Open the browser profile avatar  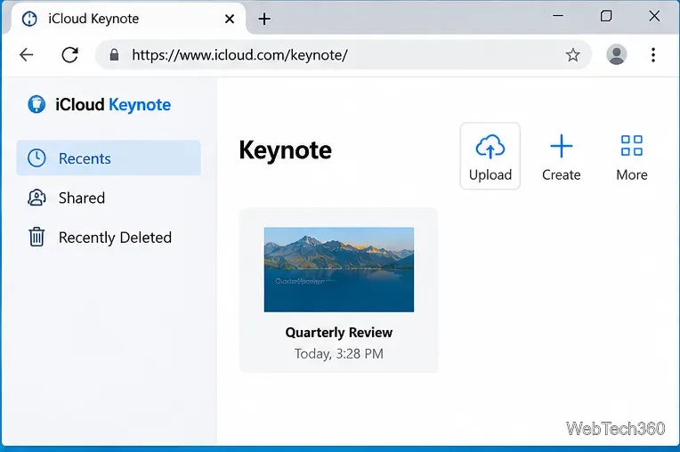tap(616, 54)
